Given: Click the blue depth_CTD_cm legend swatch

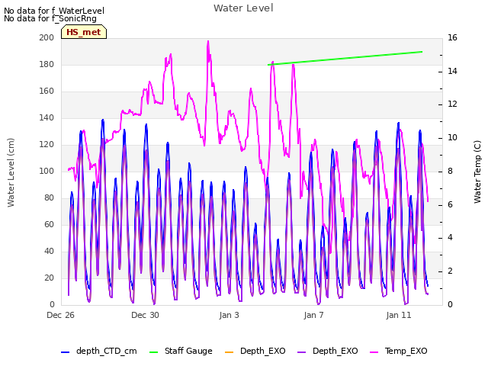Looking at the screenshot, I should click(65, 352).
